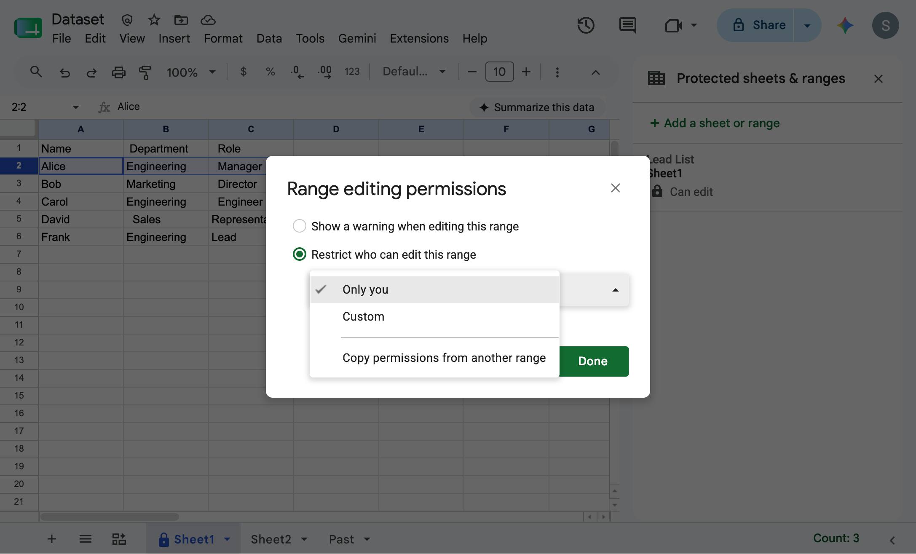Screen dimensions: 916x554
Task: Click the print icon
Action: tap(118, 72)
